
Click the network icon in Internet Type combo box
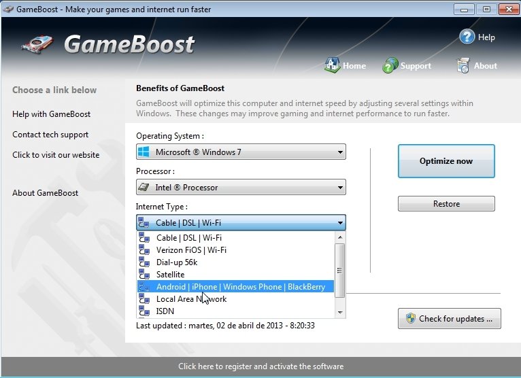pos(144,222)
